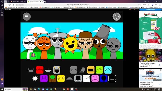Open WhatsApp from the taskbar
This screenshot has height=91, width=162.
51,89
